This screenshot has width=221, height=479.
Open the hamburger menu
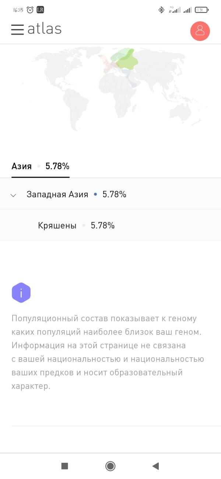[17, 29]
